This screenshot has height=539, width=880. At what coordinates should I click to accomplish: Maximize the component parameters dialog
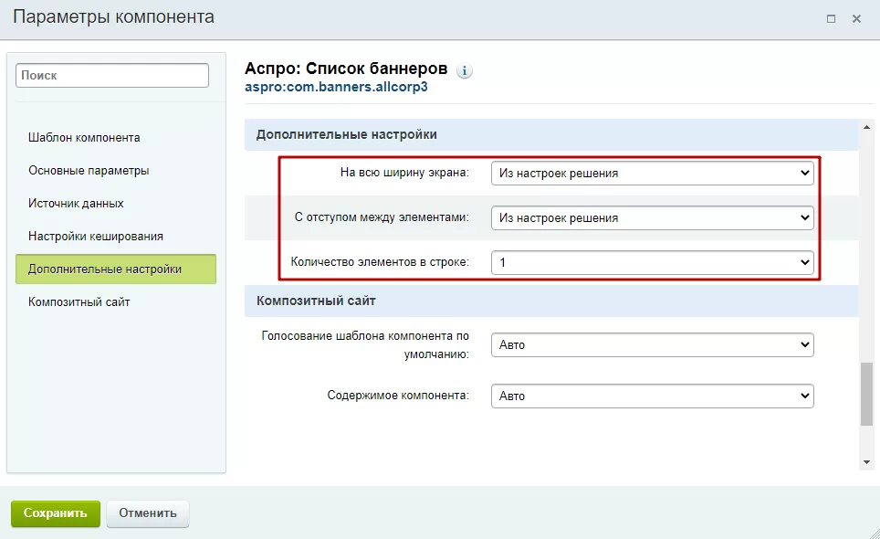832,19
